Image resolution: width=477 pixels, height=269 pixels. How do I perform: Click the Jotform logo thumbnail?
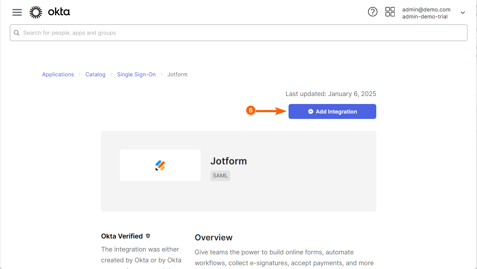coord(160,165)
